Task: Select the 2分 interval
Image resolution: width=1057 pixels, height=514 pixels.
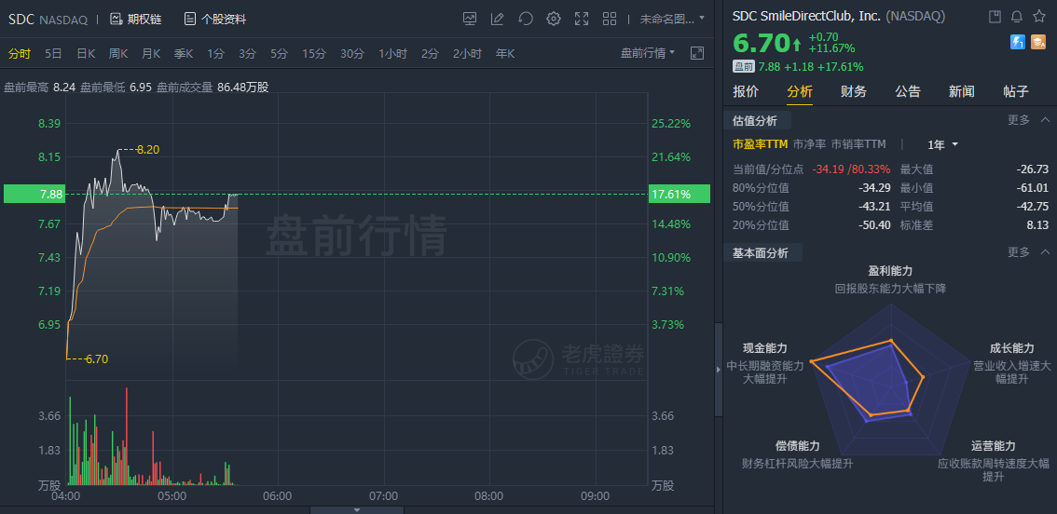Action: (430, 54)
